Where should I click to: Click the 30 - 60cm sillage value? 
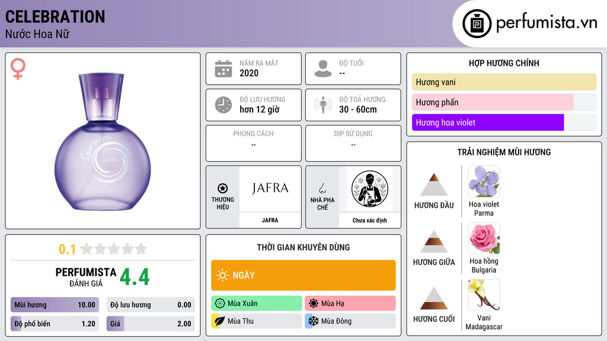pos(358,110)
